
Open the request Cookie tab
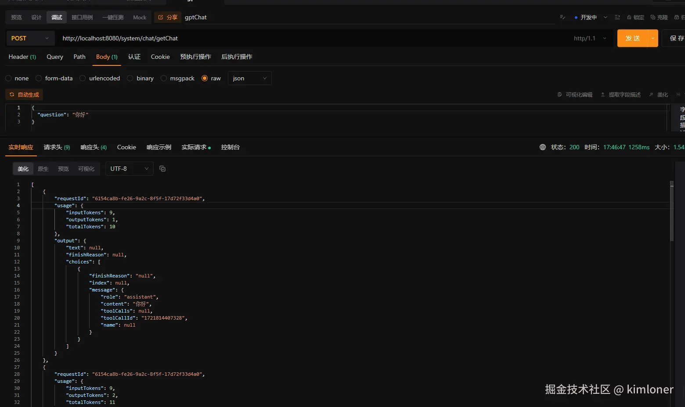point(160,57)
